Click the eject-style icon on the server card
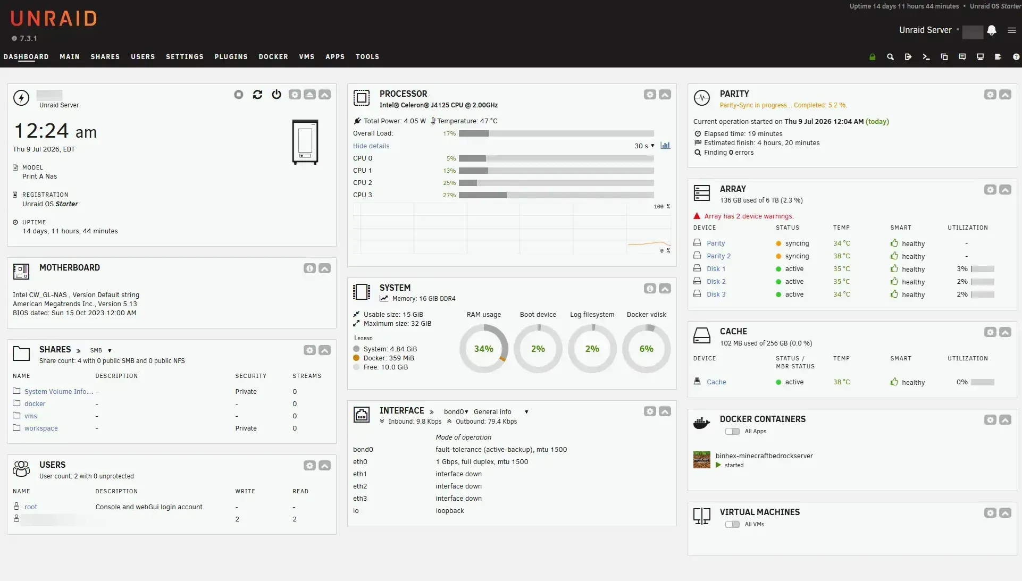The height and width of the screenshot is (581, 1022). tap(309, 95)
